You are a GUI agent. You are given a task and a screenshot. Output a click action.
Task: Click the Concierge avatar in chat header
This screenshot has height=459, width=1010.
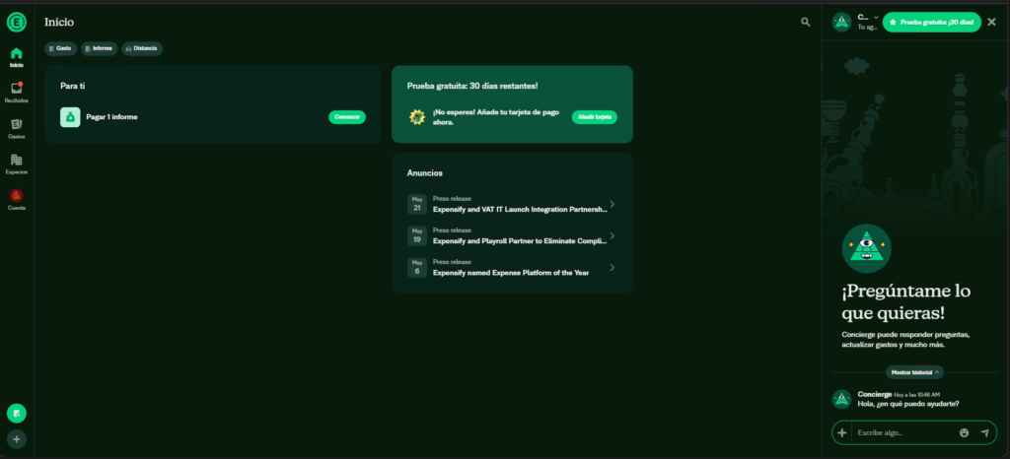(841, 22)
